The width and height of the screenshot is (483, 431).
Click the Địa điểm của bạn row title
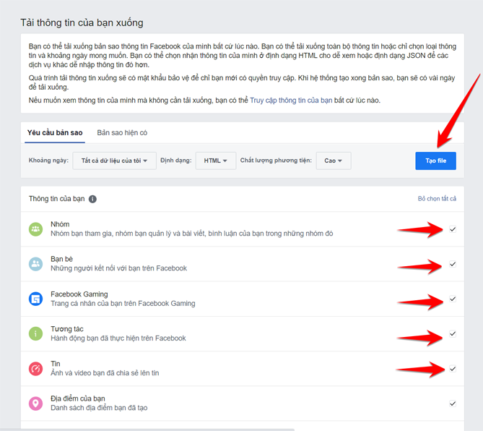[x=78, y=398]
